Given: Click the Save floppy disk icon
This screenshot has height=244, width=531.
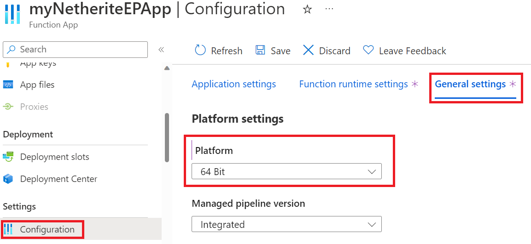Looking at the screenshot, I should point(260,51).
